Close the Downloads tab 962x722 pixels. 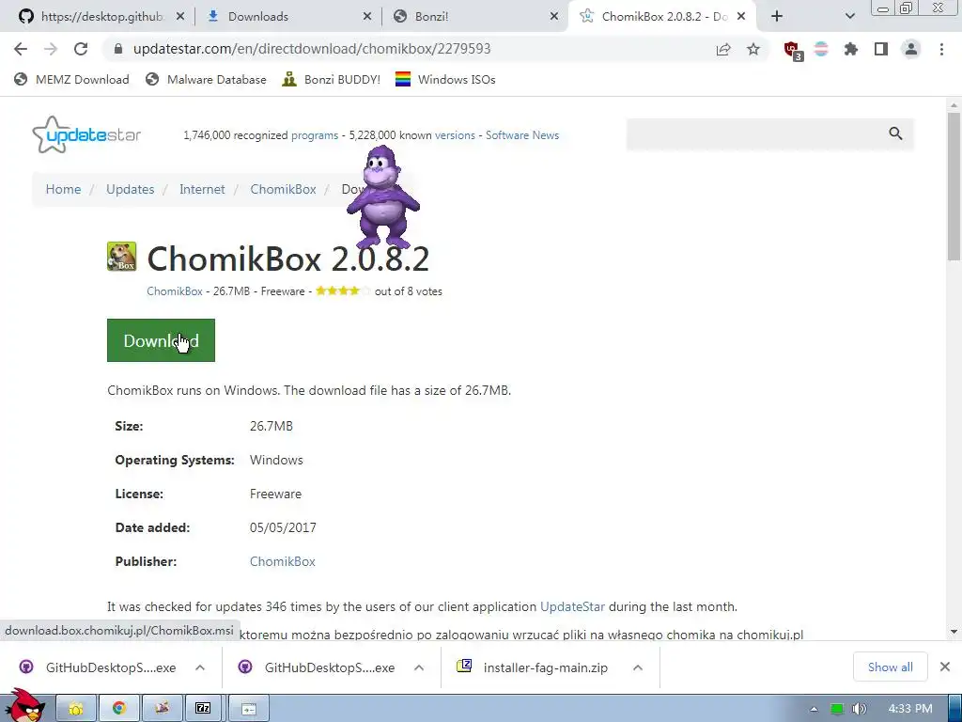(367, 17)
